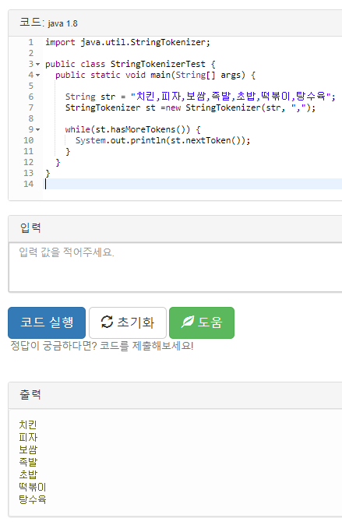Click output line 떡볶이
This screenshot has width=342, height=525.
[x=33, y=487]
